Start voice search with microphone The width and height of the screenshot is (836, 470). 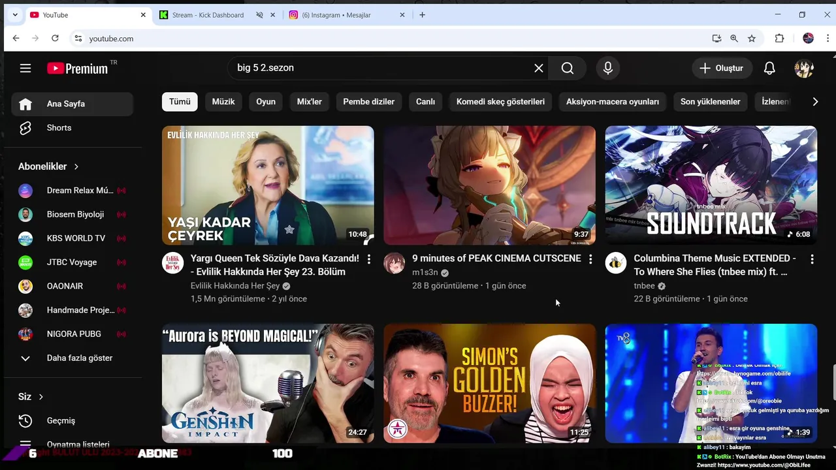pyautogui.click(x=608, y=68)
